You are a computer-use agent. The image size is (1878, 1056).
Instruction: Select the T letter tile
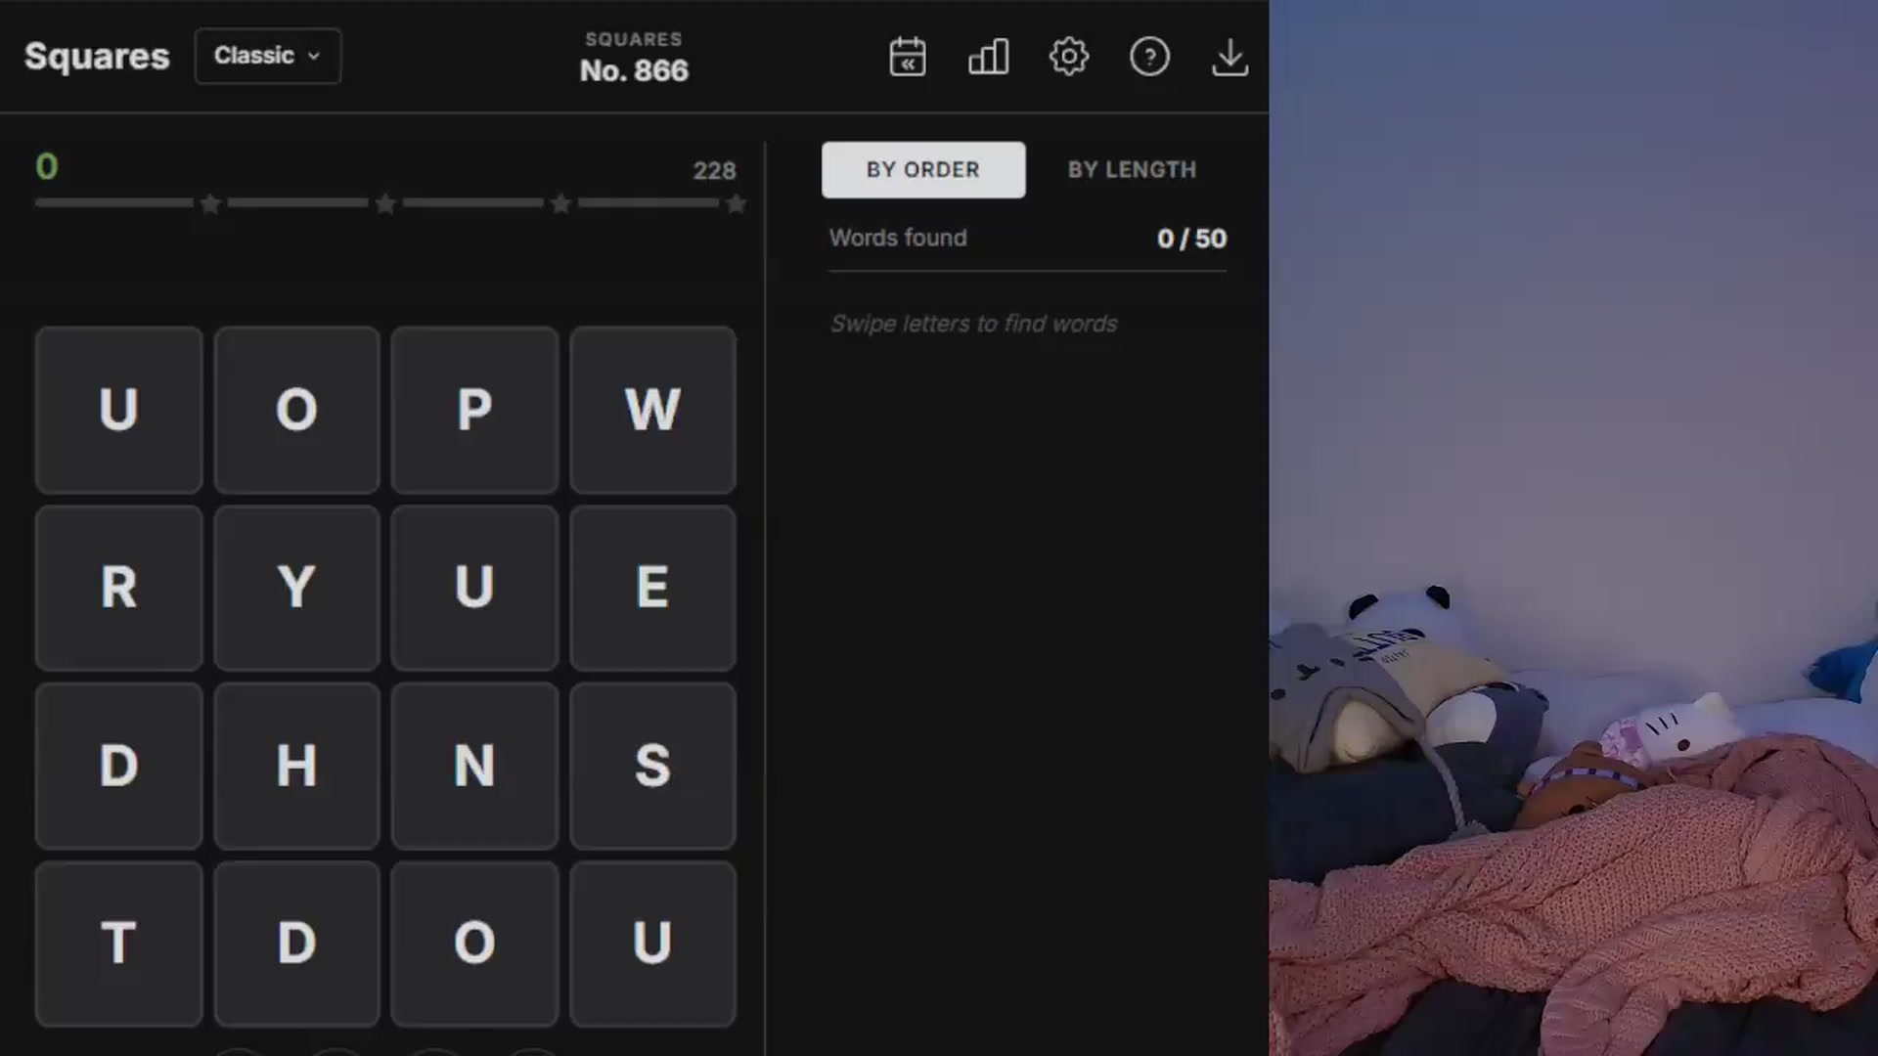(x=118, y=944)
